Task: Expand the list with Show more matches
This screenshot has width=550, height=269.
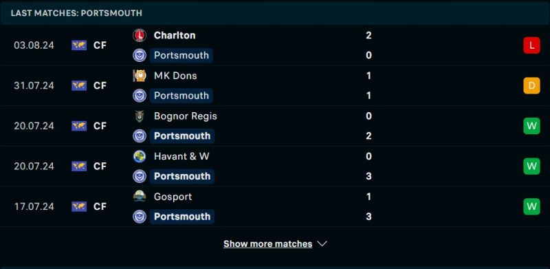Action: [267, 244]
